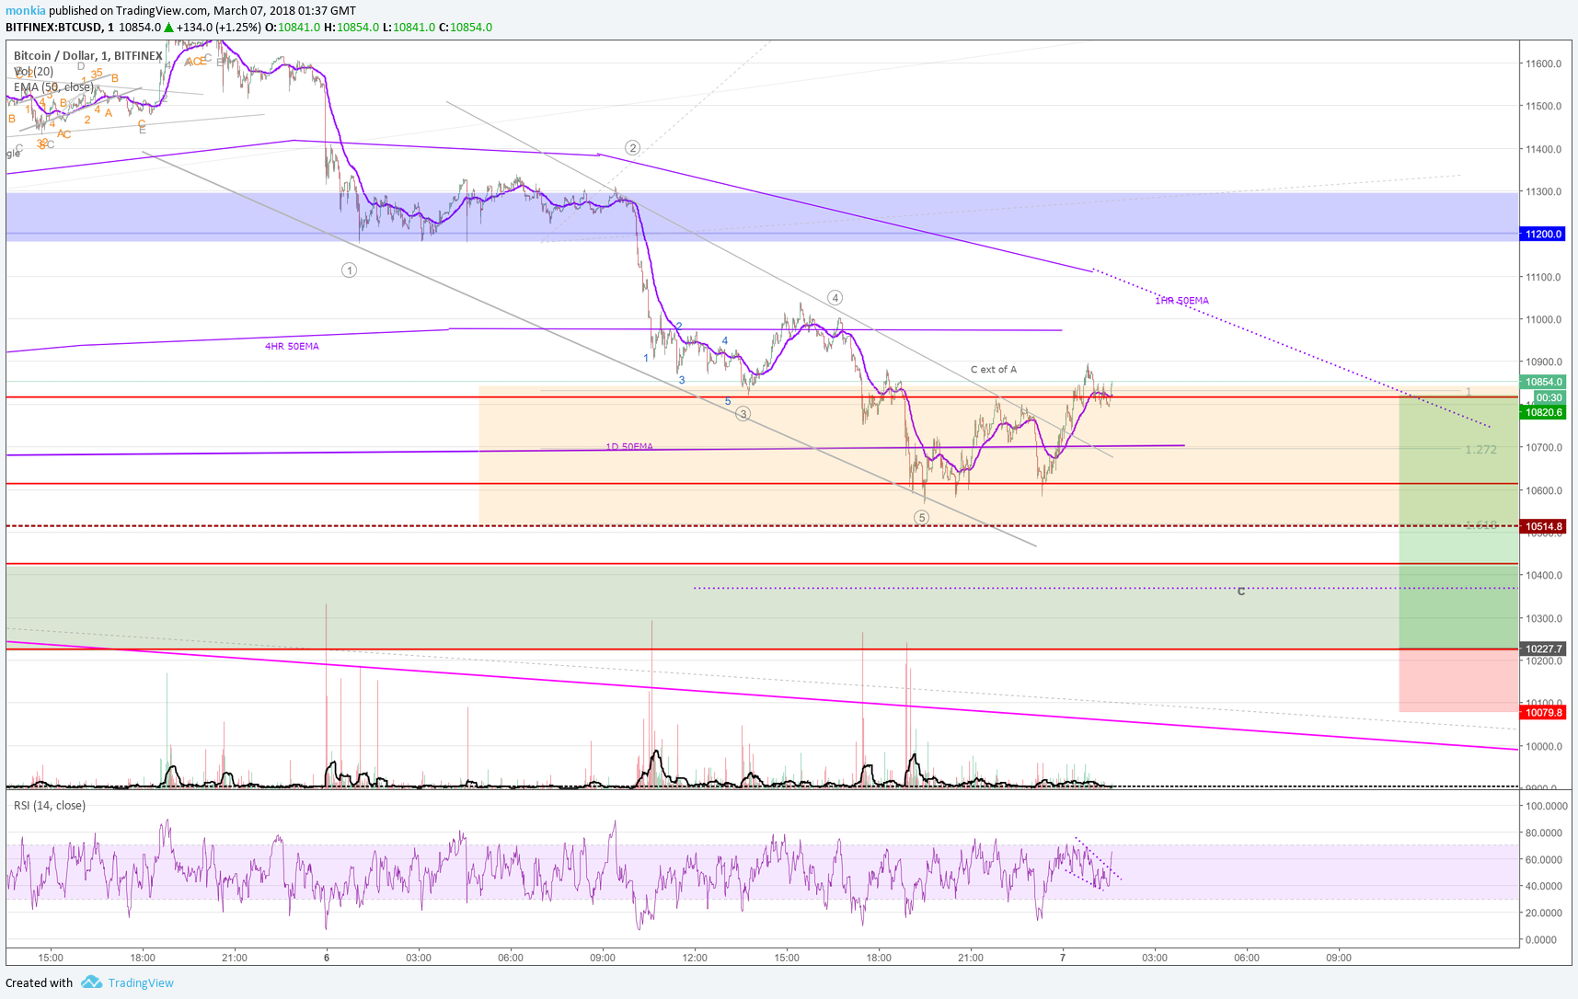Screen dimensions: 1578x999
Task: Click the red 10079.8 stop price label
Action: (x=1543, y=713)
